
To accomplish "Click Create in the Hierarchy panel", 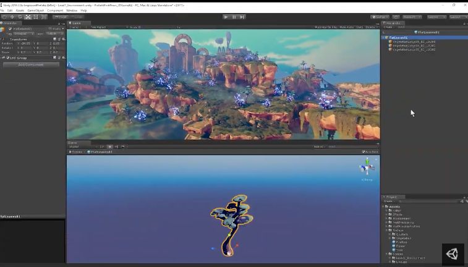I will tap(389, 27).
